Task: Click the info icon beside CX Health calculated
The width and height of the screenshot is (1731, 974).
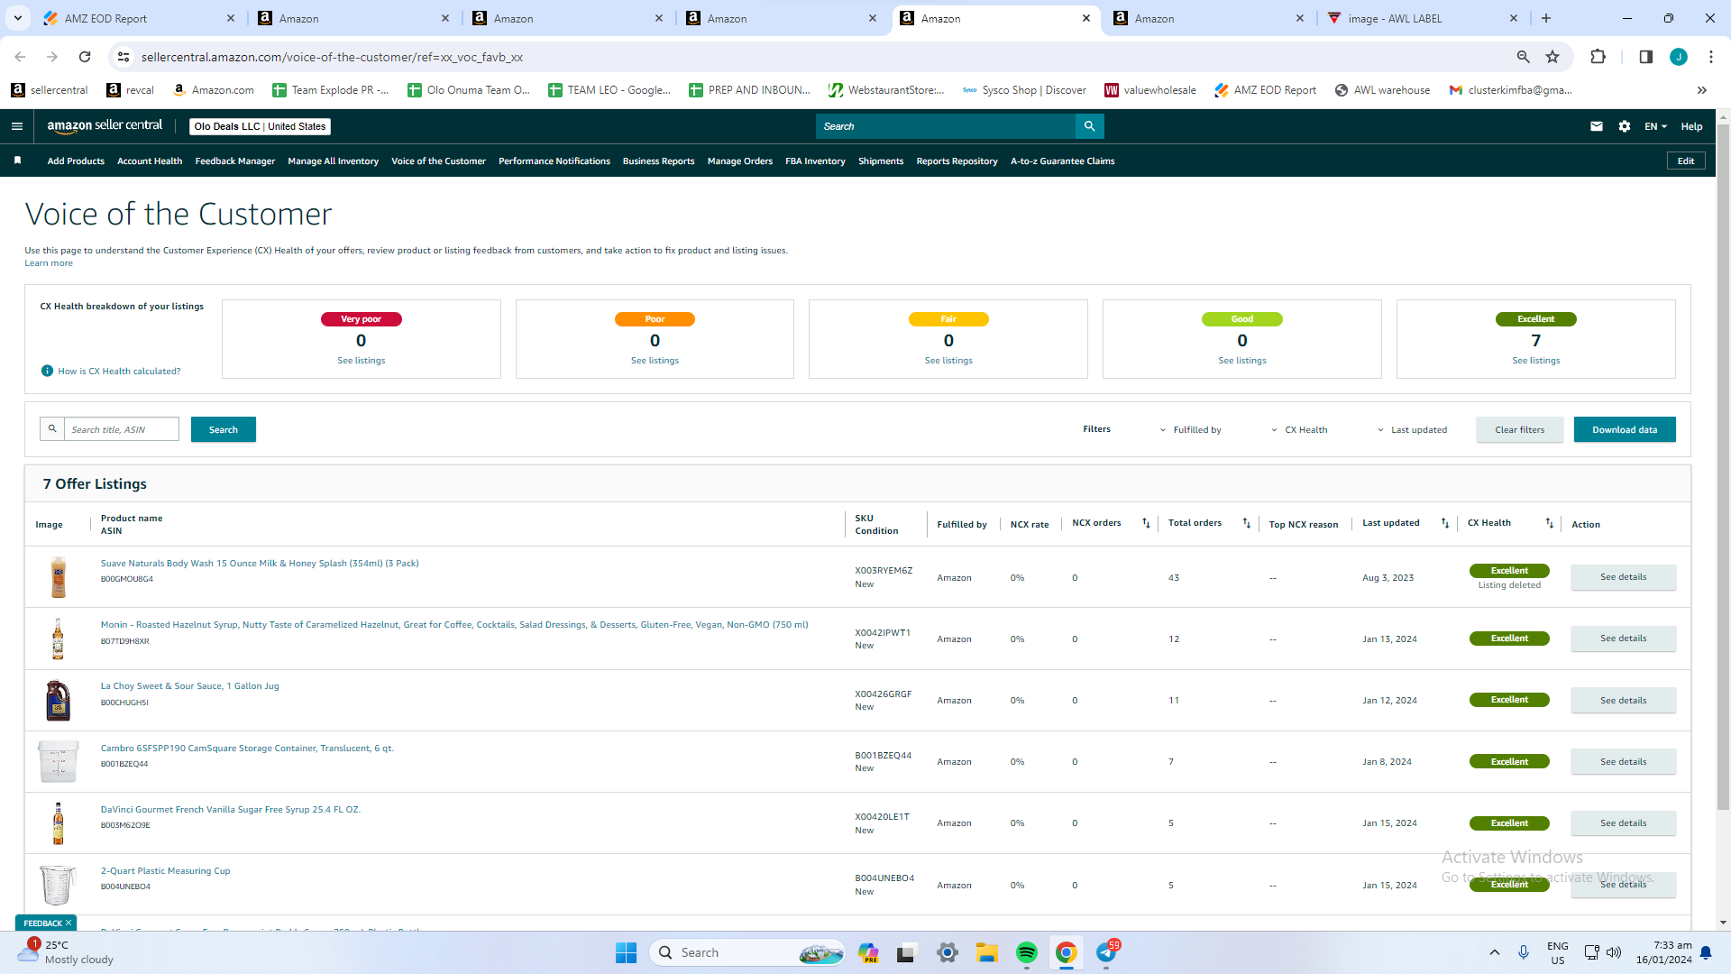Action: 47,371
